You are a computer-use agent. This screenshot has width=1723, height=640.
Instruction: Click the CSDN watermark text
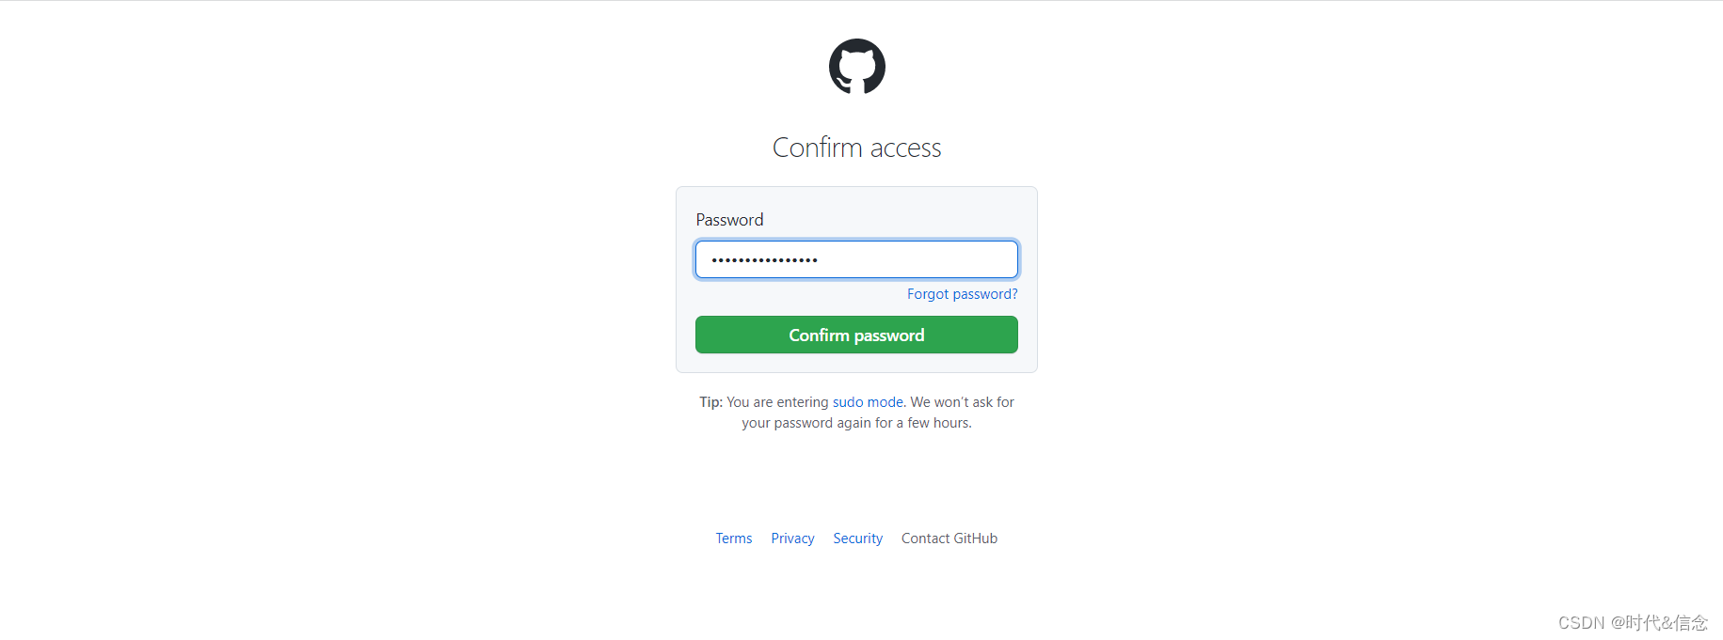click(x=1632, y=623)
